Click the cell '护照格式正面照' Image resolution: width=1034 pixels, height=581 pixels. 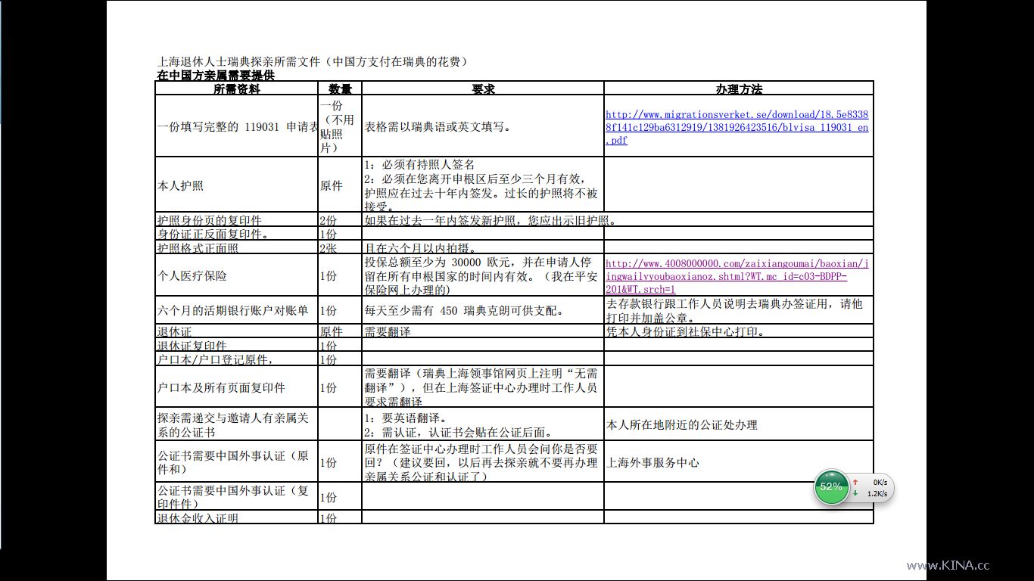[236, 247]
